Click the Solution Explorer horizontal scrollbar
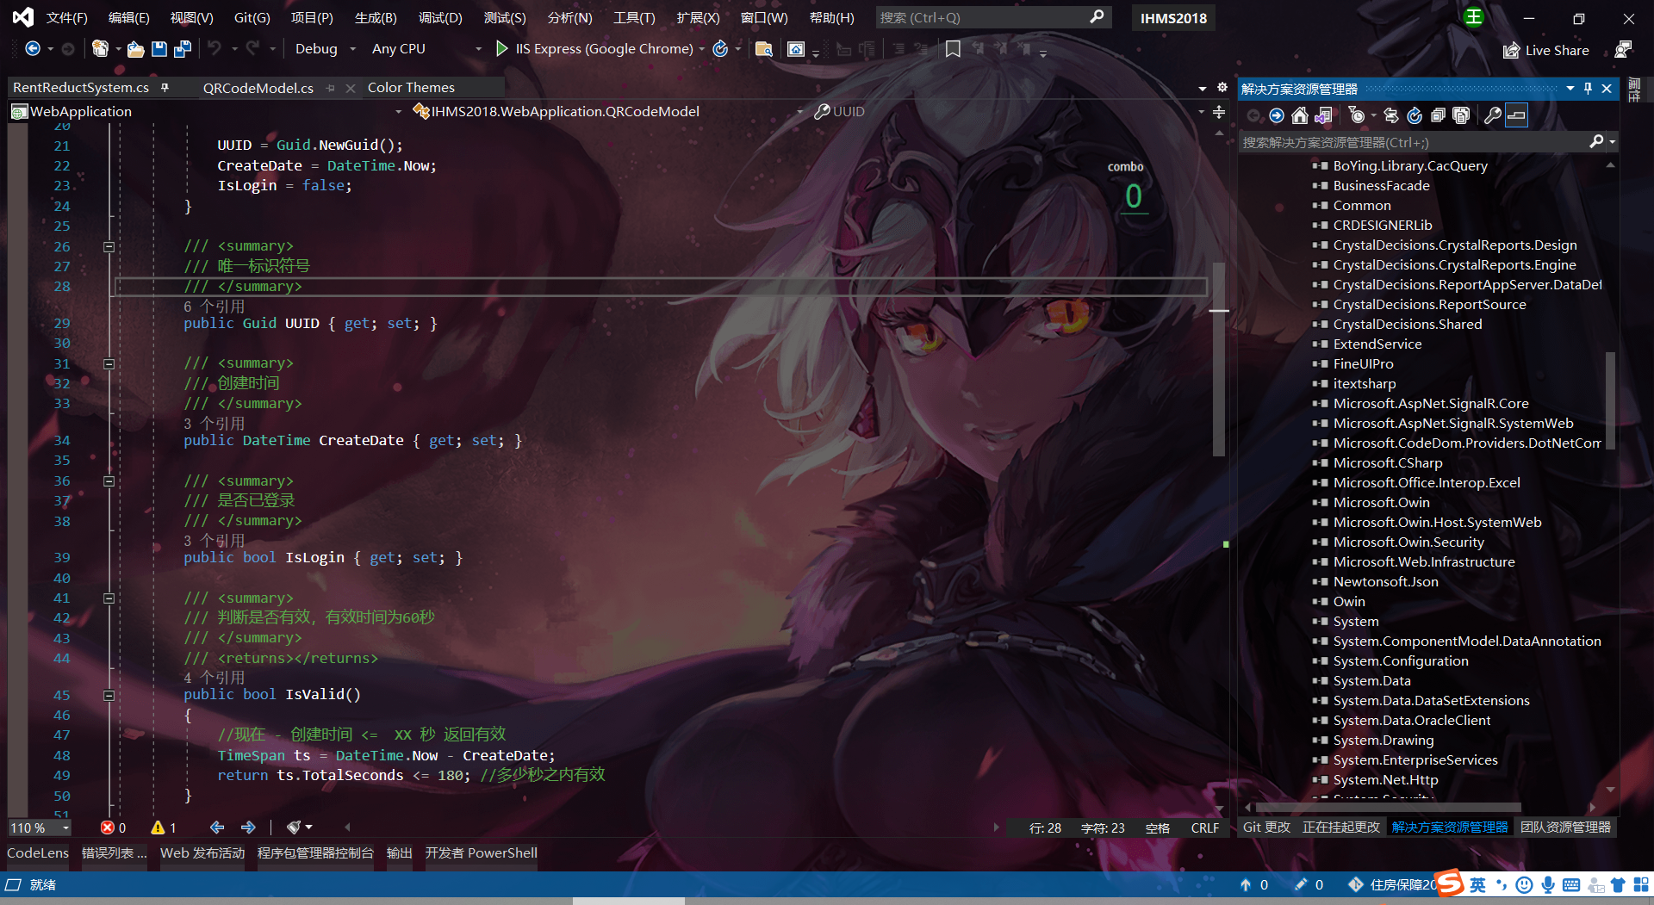 tap(1388, 808)
